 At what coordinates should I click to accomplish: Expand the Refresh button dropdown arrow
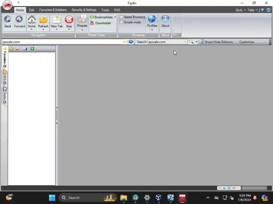(x=43, y=29)
